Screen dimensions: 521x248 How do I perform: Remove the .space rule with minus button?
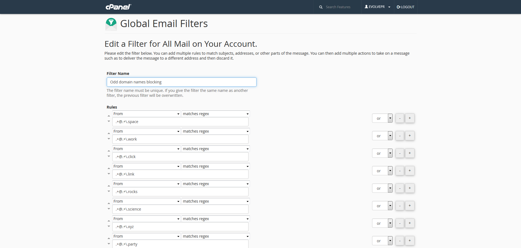pyautogui.click(x=400, y=118)
